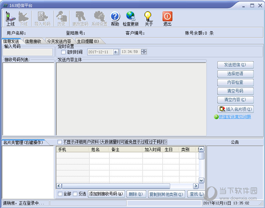Viewport: 265px width, 208px height.
Task: Click the 检查更新 check update globe icon
Action: pos(131,19)
